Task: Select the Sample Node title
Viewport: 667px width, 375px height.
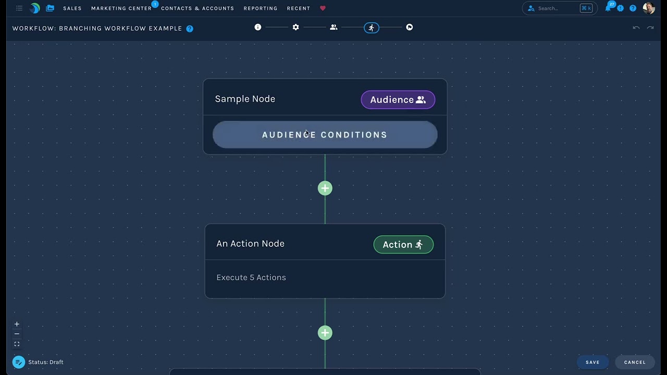Action: [245, 99]
